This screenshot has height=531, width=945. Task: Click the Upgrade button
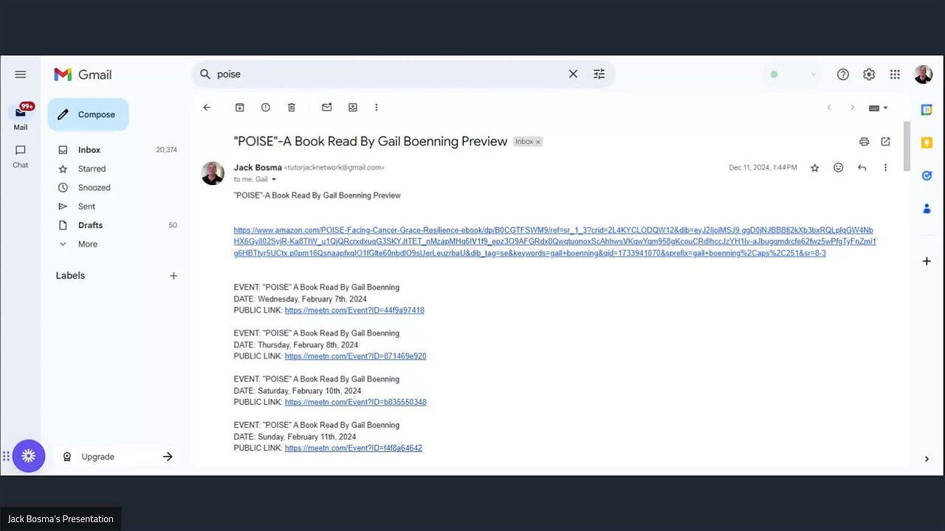point(117,457)
